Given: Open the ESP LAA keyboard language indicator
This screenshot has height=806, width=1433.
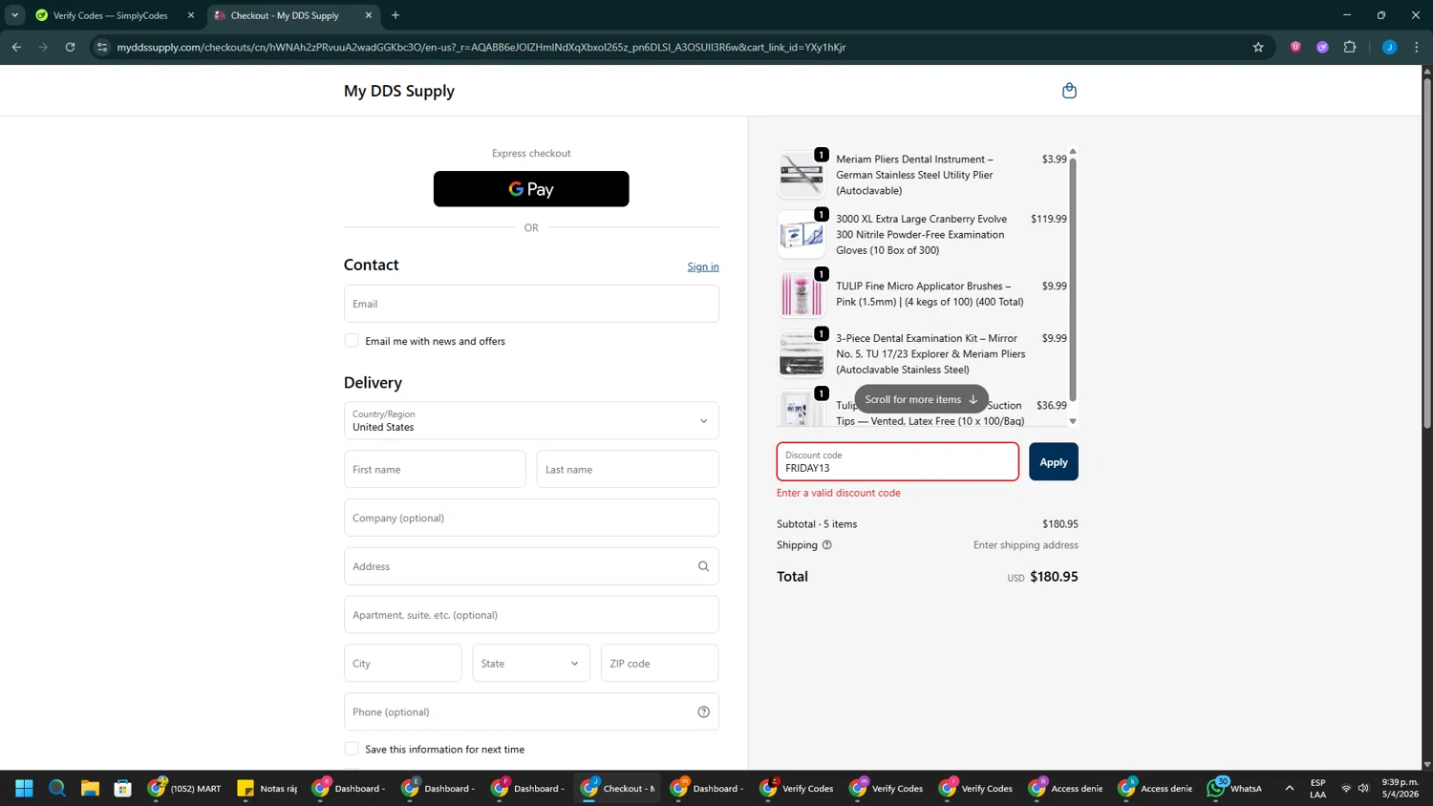Looking at the screenshot, I should (1318, 788).
